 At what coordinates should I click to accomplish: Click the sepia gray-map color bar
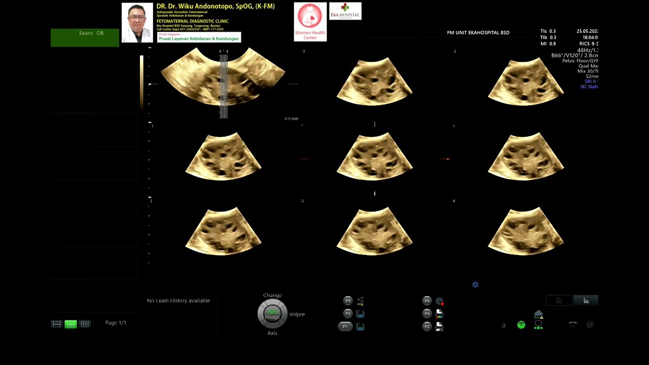tap(141, 82)
